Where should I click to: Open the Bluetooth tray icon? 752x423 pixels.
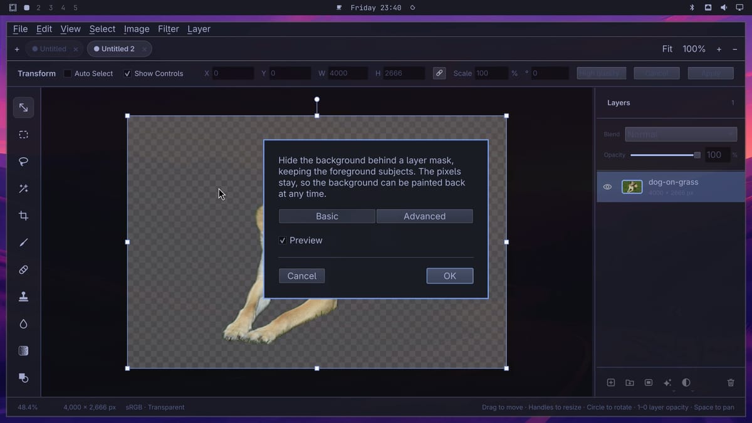(x=692, y=8)
